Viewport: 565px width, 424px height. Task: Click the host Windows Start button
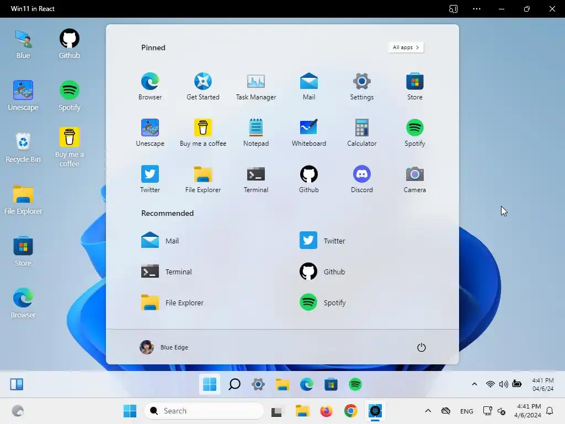pos(130,411)
